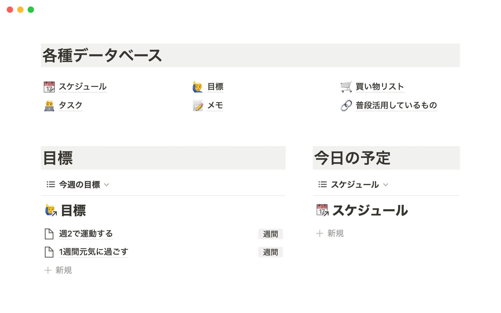This screenshot has height=313, width=501.
Task: Open the 買い物リスト database link
Action: 380,87
